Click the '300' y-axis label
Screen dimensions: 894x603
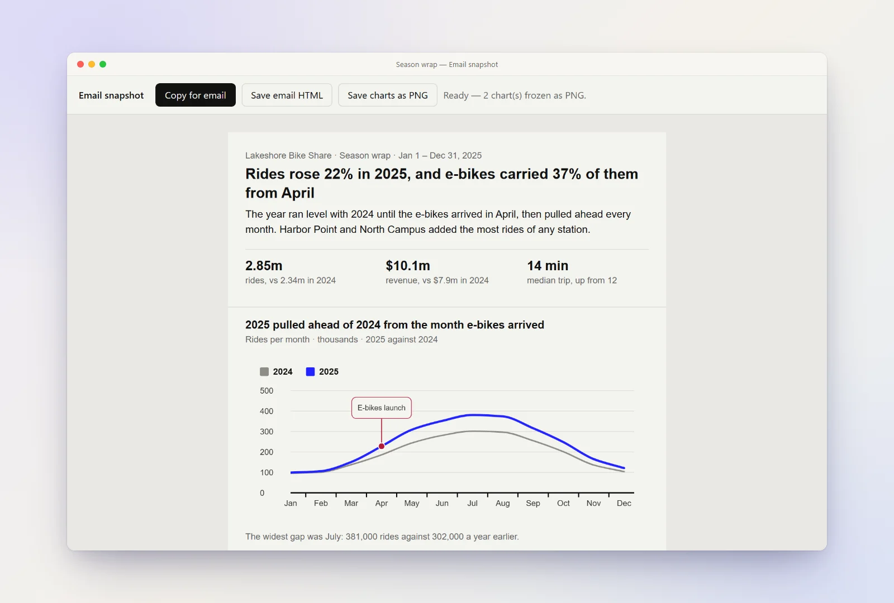(x=267, y=432)
